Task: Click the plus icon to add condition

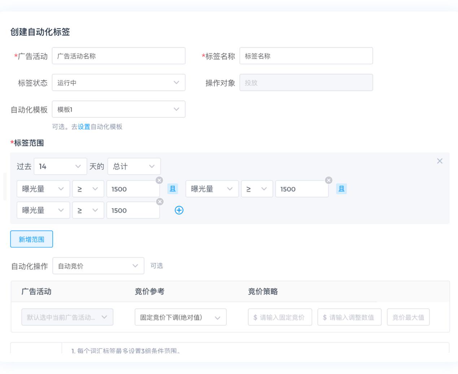Action: pos(179,210)
